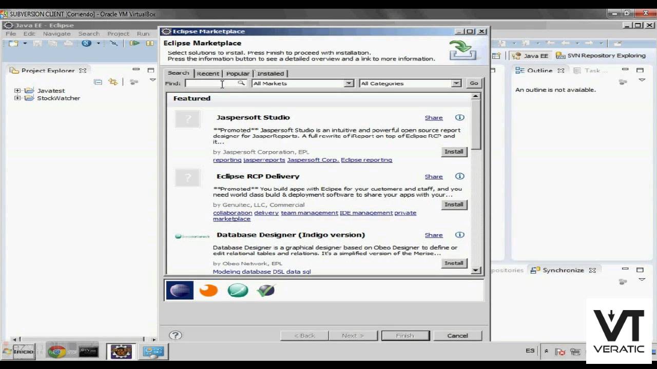Toggle Link with Editor in Project Explorer
Viewport: 657px width, 369px height.
point(113,82)
